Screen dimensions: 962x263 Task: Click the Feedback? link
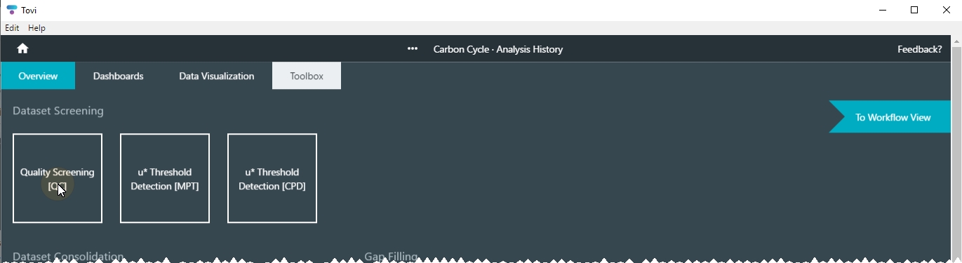pyautogui.click(x=919, y=49)
